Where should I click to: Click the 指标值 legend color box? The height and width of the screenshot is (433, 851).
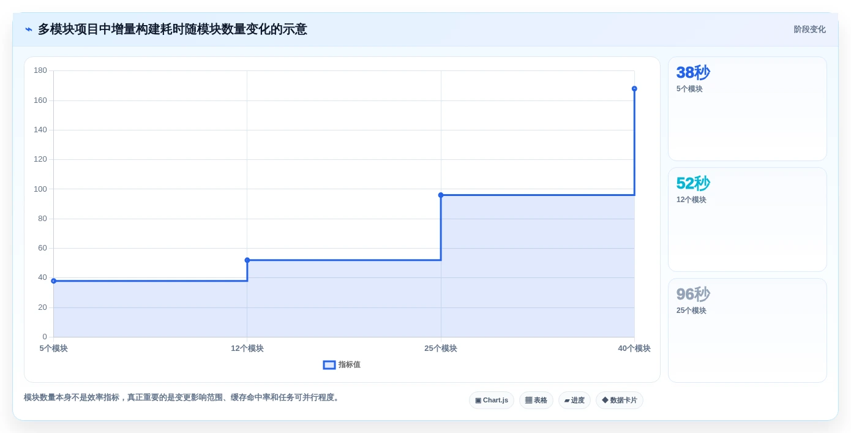[x=329, y=365]
